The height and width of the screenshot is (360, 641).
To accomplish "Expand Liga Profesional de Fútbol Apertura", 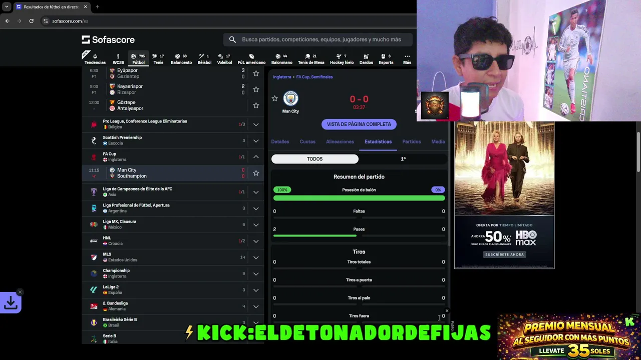I will (256, 208).
